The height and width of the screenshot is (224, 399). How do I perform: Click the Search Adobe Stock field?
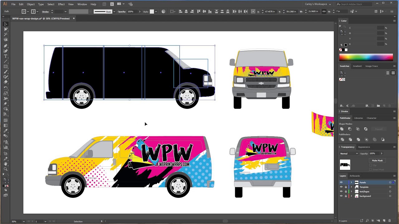[353, 4]
